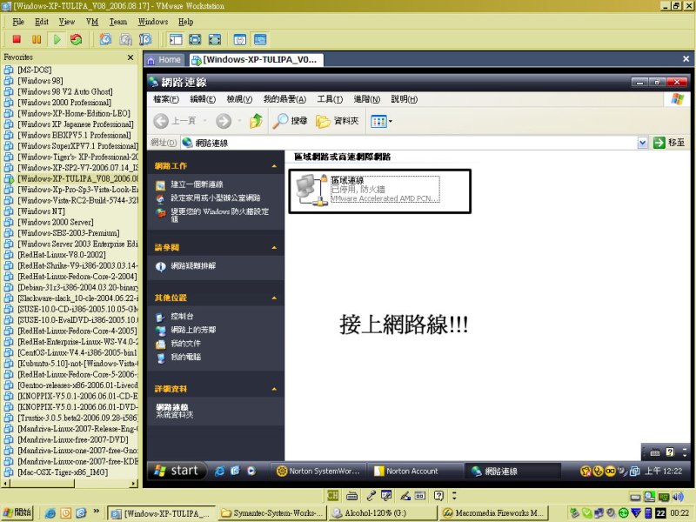696x522 pixels.
Task: Click the guest green start button
Action: point(177,471)
